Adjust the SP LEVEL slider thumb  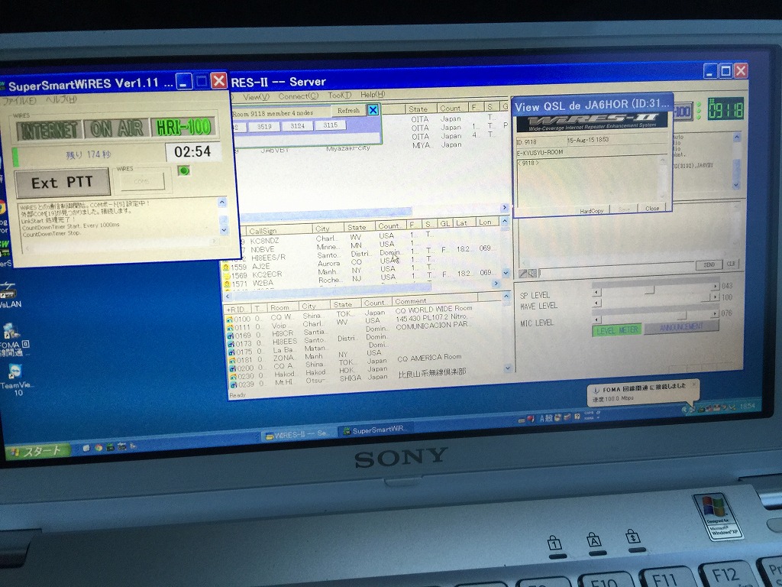pos(649,290)
